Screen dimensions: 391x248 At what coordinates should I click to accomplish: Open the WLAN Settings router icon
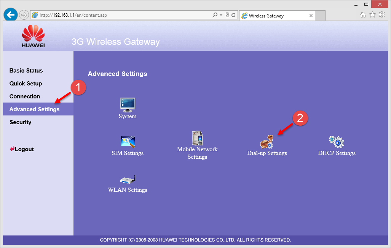coord(128,179)
